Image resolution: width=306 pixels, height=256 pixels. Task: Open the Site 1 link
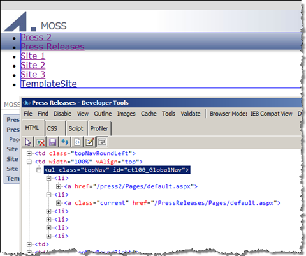click(x=33, y=56)
